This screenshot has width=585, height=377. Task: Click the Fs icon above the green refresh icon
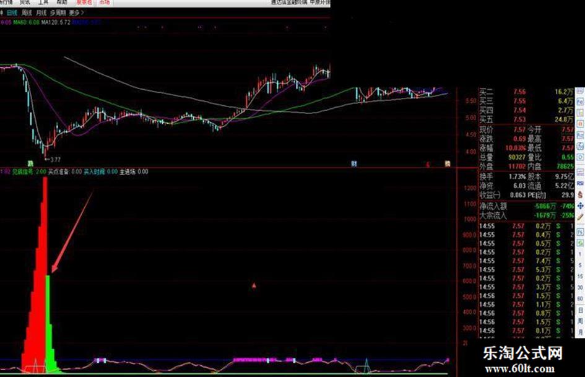580,232
